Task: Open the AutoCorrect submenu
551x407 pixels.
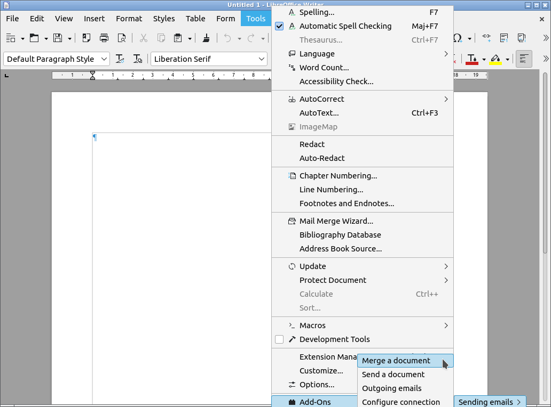Action: coord(363,99)
